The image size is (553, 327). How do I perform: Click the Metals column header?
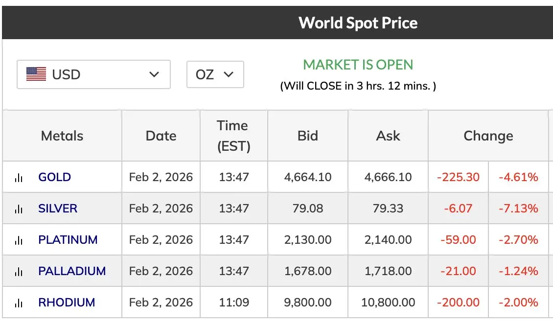coord(62,136)
